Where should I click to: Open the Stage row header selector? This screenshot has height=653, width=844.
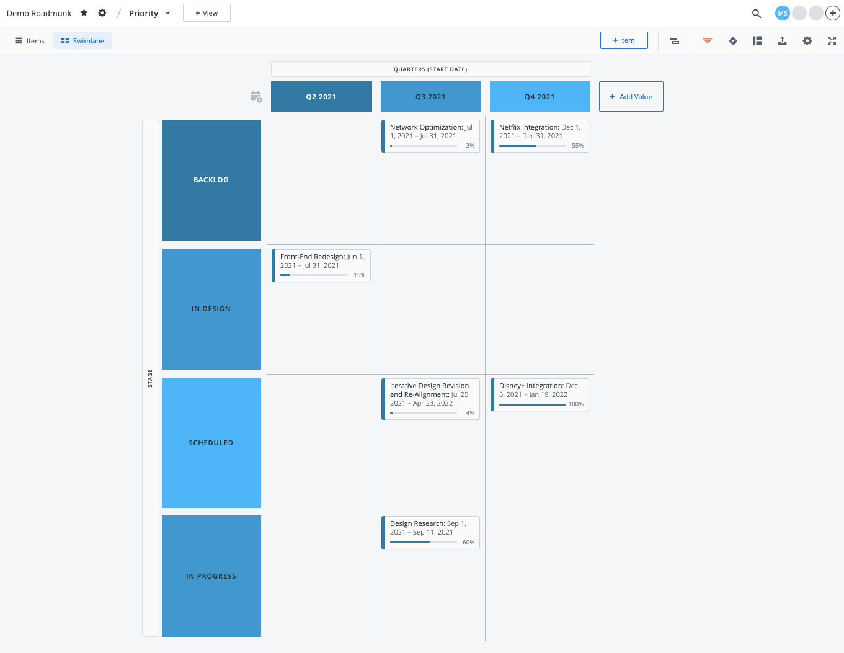pyautogui.click(x=150, y=378)
